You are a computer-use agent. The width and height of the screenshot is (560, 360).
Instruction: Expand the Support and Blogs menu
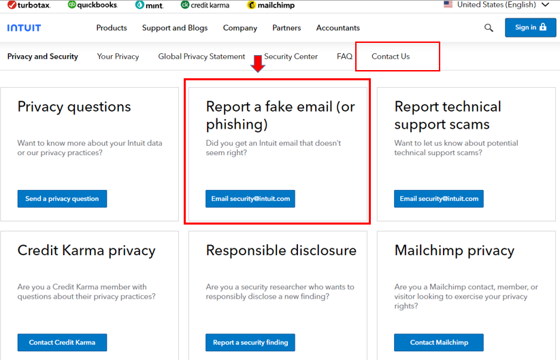175,28
